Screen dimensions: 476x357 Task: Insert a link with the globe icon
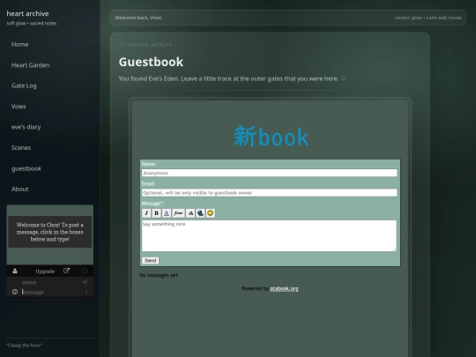pyautogui.click(x=200, y=213)
